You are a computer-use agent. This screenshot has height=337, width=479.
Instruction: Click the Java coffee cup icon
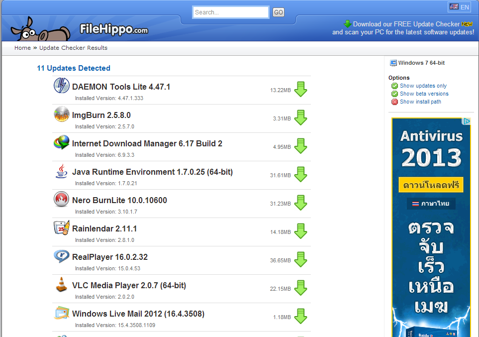(x=61, y=171)
